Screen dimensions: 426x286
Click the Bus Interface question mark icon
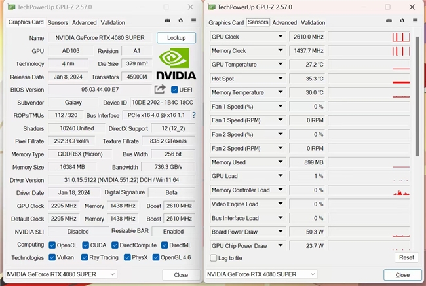[194, 115]
